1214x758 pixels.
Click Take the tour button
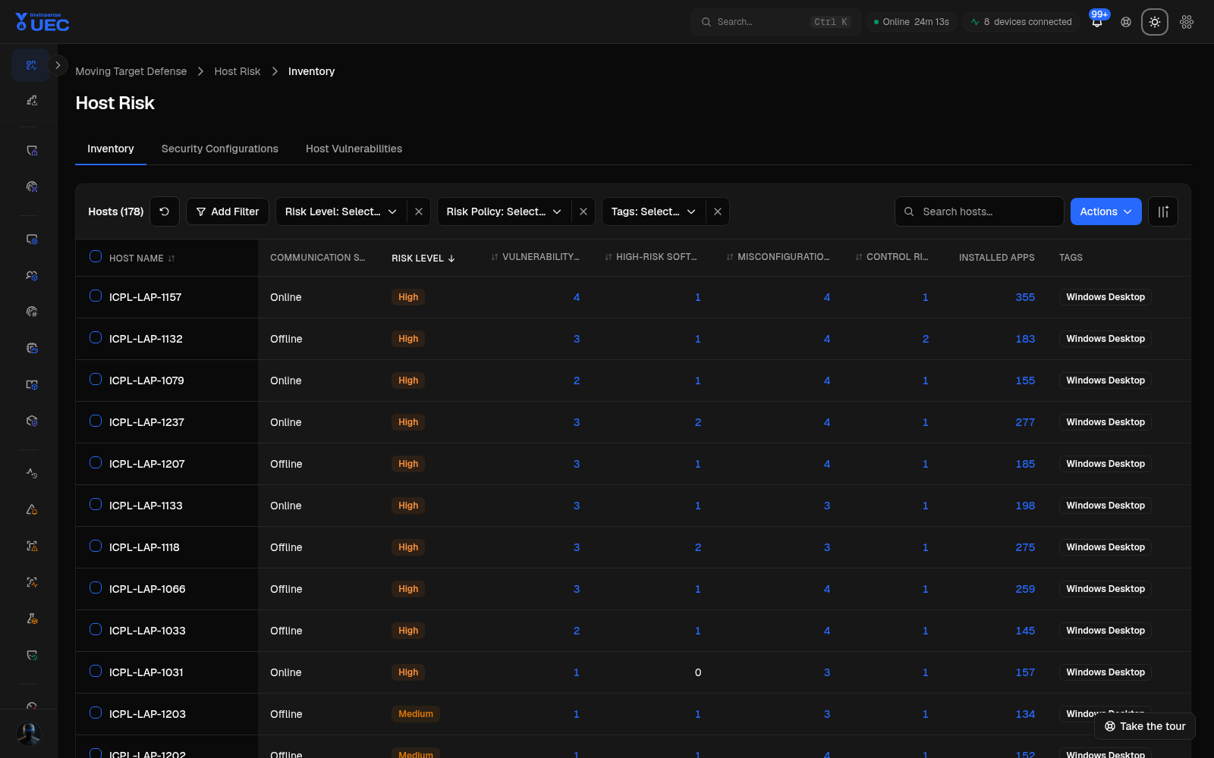point(1145,726)
